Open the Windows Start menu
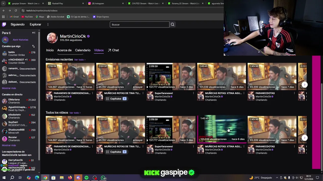Image resolution: width=323 pixels, height=181 pixels. pos(4,178)
